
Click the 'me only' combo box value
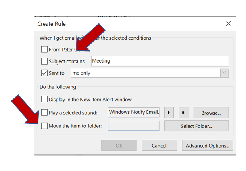click(x=145, y=73)
